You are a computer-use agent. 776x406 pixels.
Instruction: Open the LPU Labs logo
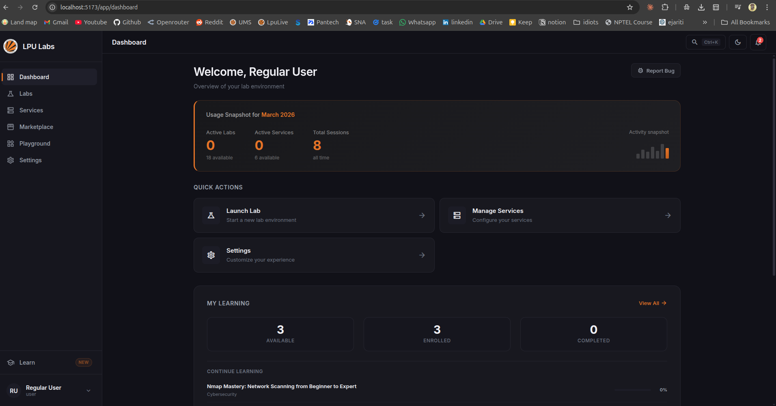pos(10,46)
